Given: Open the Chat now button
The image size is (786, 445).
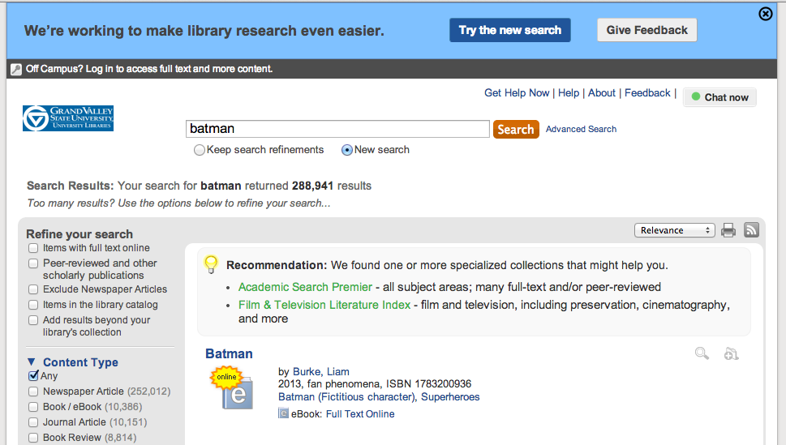Looking at the screenshot, I should click(x=719, y=97).
